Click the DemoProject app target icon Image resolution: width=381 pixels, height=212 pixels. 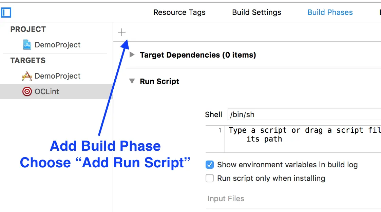(27, 76)
